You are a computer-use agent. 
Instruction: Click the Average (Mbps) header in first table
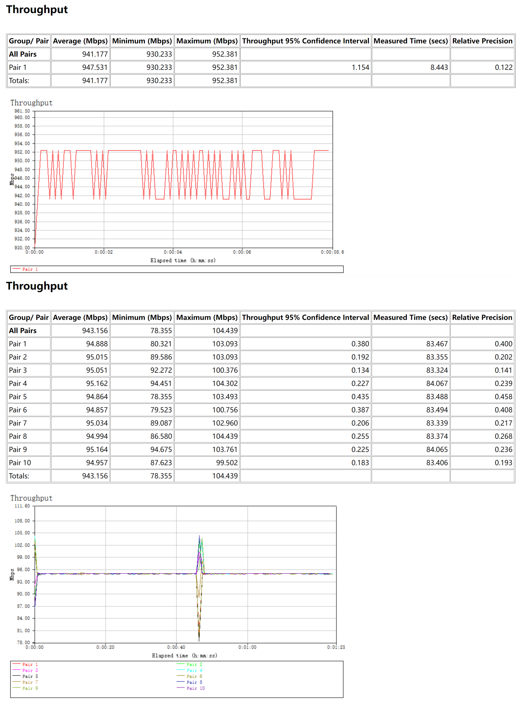click(80, 41)
